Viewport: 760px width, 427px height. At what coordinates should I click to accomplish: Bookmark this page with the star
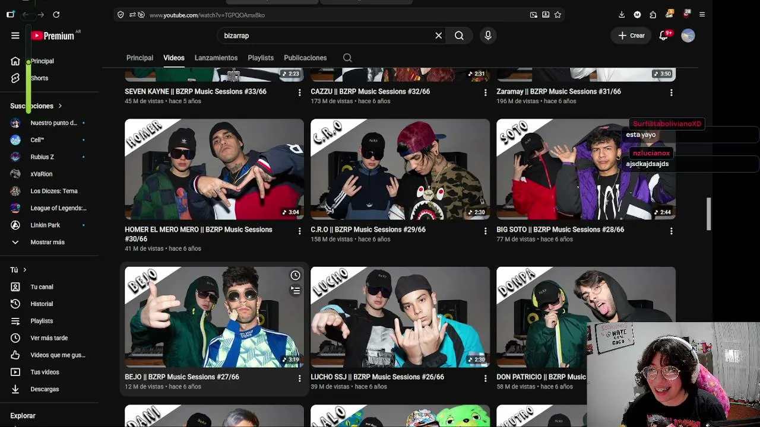pyautogui.click(x=558, y=15)
